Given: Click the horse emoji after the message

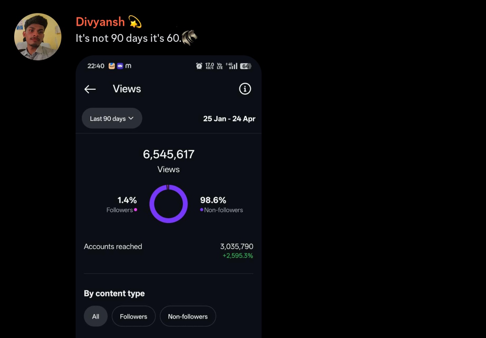Looking at the screenshot, I should tap(189, 37).
